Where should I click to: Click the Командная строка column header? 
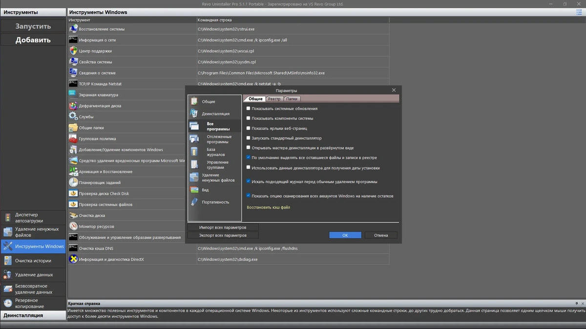[x=292, y=20]
